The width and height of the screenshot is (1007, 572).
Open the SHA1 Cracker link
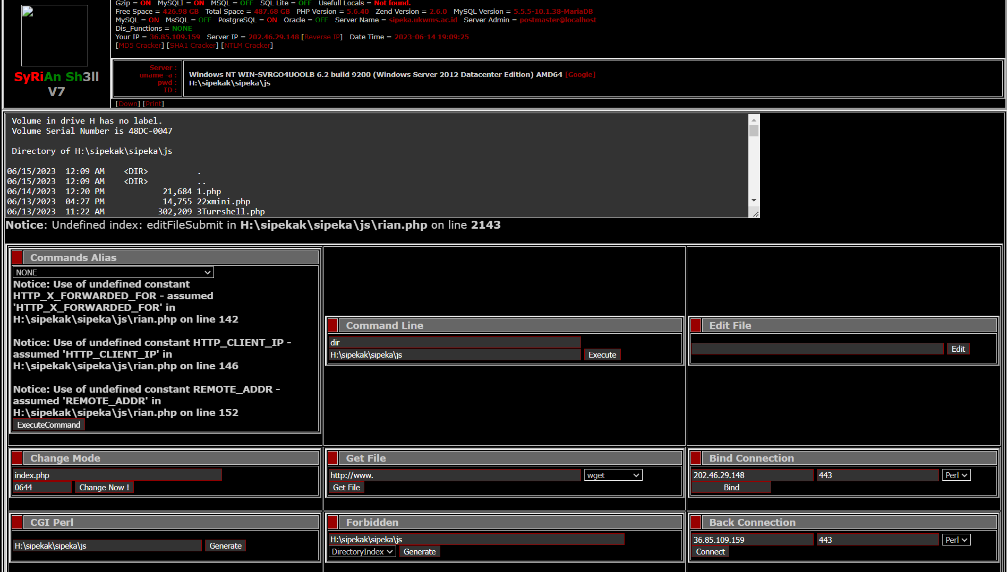[193, 46]
